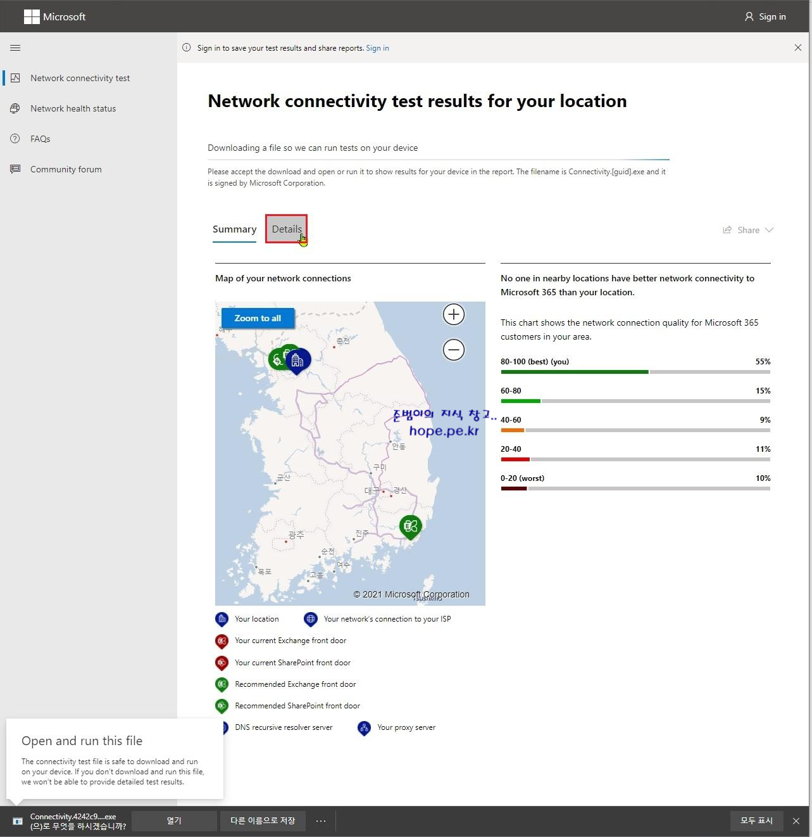Open more options for the downloaded file
The image size is (812, 837).
321,821
